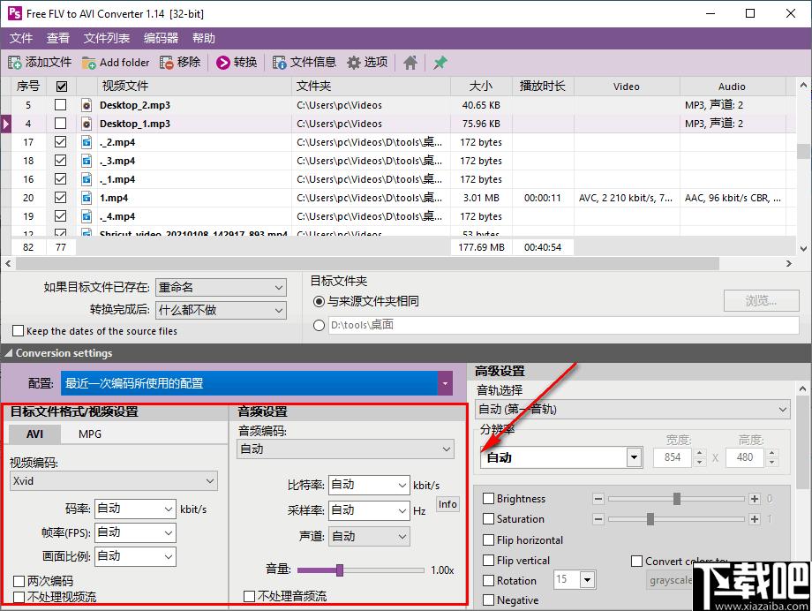This screenshot has height=611, width=812.
Task: Enable Keep the dates of the source files
Action: 19,330
